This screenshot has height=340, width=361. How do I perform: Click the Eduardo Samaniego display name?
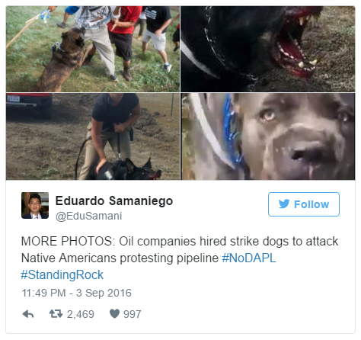[114, 200]
